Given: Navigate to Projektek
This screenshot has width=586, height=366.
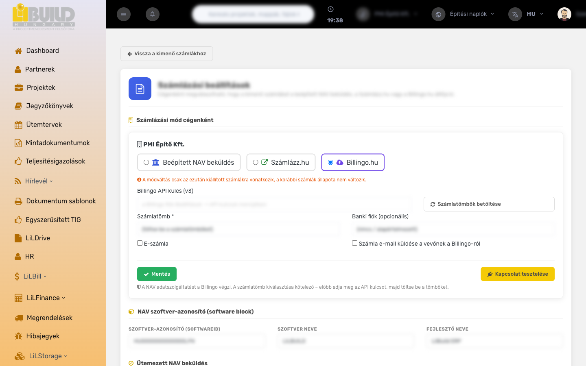Looking at the screenshot, I should point(41,87).
